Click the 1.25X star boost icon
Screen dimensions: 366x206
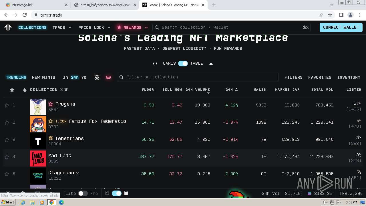(51, 121)
